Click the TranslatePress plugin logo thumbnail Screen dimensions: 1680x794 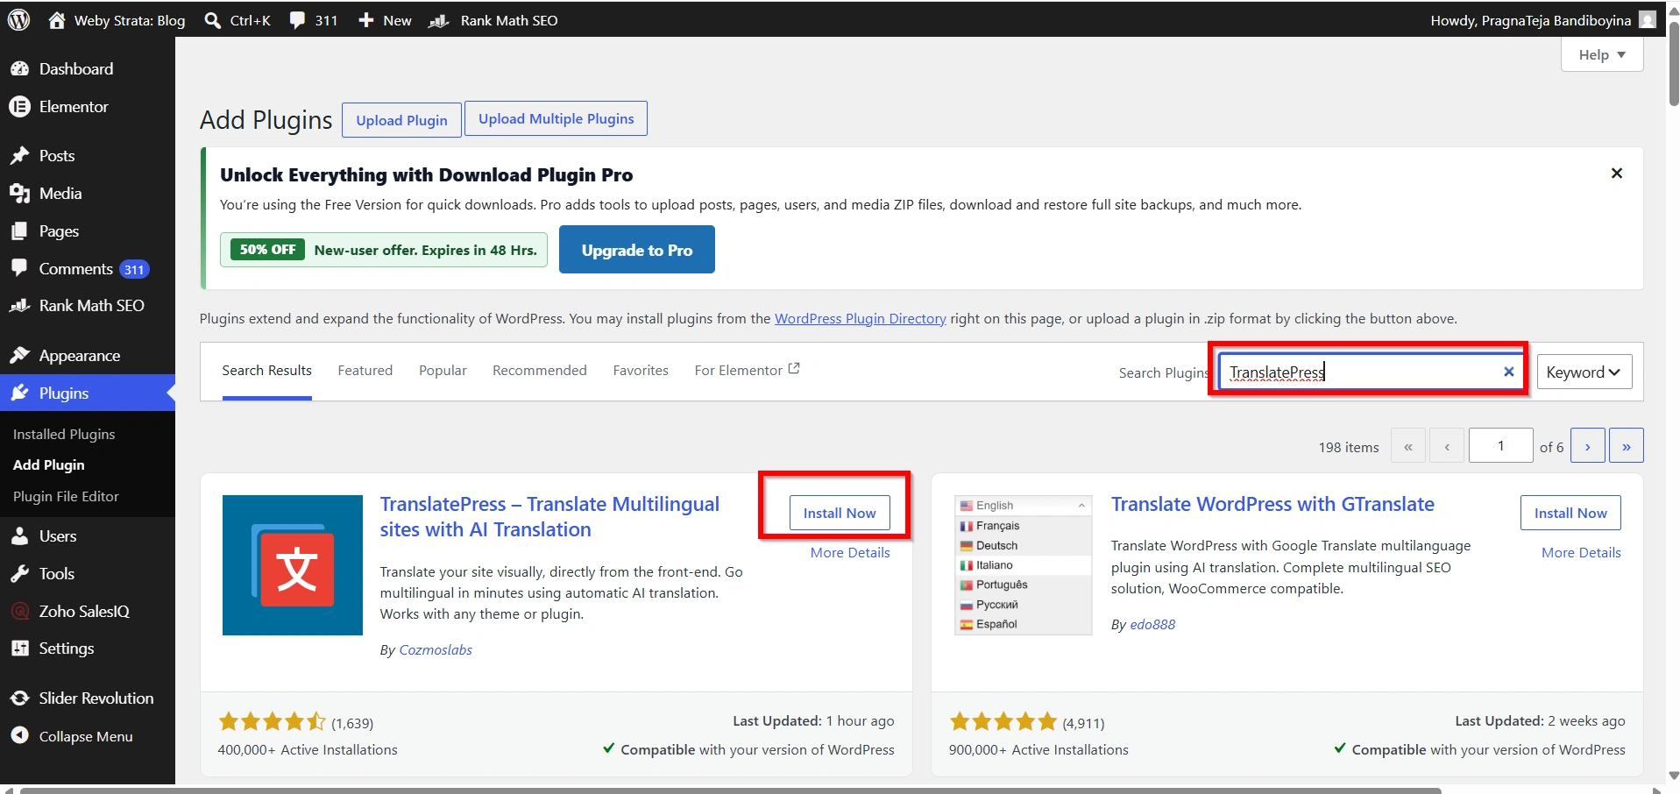click(x=293, y=565)
